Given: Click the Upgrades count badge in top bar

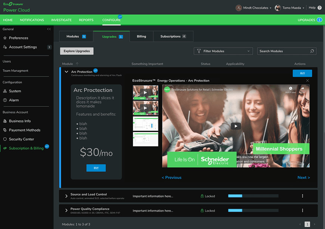Looking at the screenshot, I should pyautogui.click(x=319, y=20).
